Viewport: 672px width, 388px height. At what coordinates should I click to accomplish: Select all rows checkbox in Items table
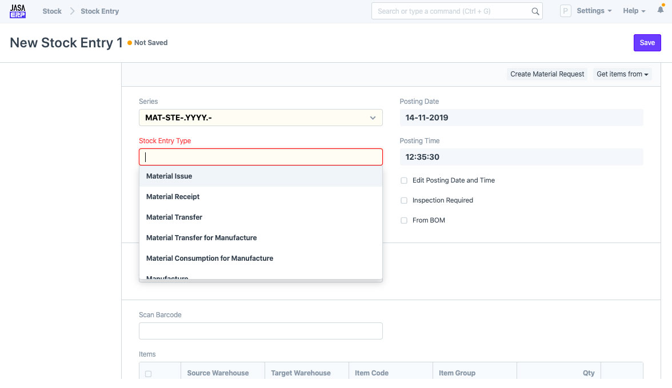[149, 374]
